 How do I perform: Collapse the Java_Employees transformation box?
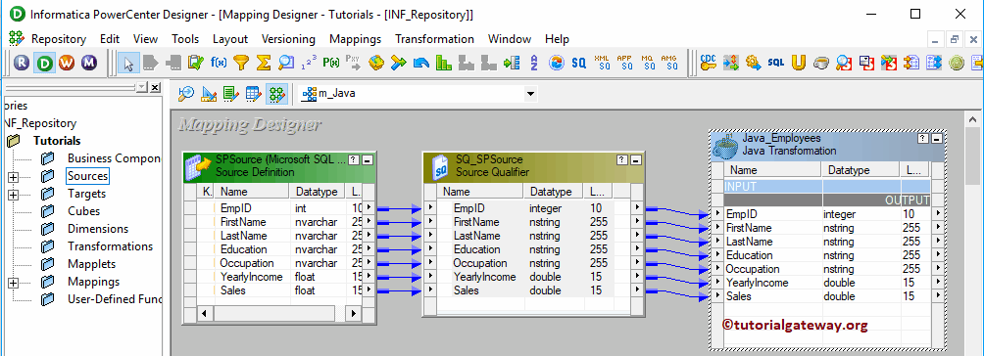click(937, 139)
